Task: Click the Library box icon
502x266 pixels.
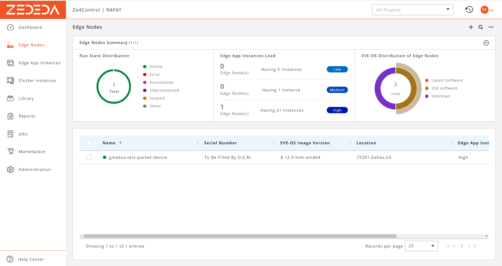Action: tap(10, 98)
